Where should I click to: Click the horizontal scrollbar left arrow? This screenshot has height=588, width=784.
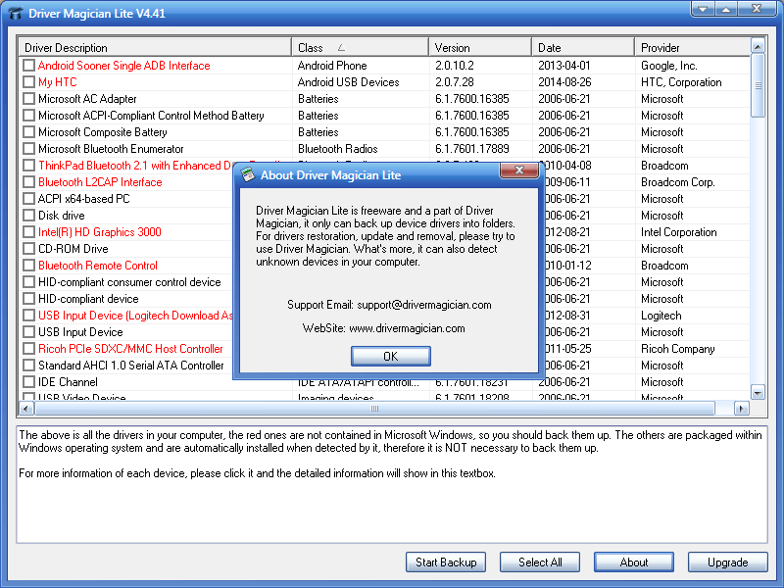(x=26, y=409)
